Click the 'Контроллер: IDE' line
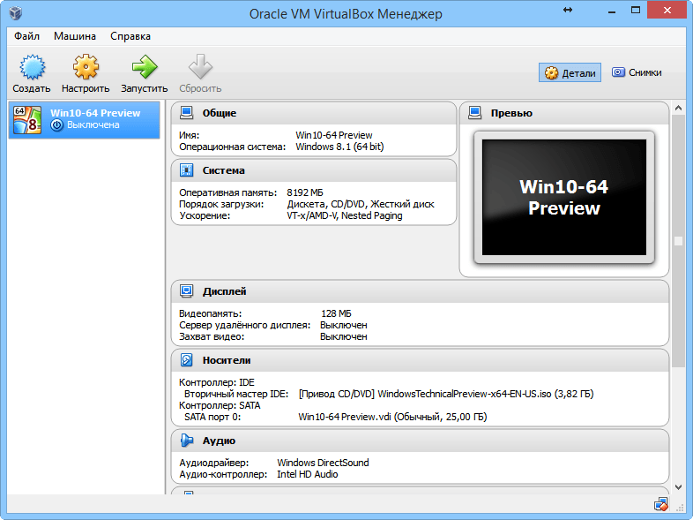693x520 pixels. [217, 382]
